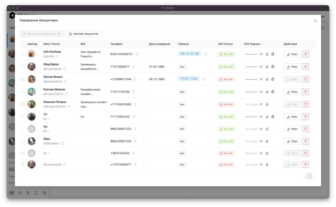Reveal 2FA password for account 77

(x=261, y=117)
